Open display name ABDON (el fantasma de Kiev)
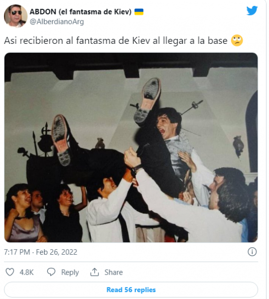269x299 pixels. pos(81,12)
